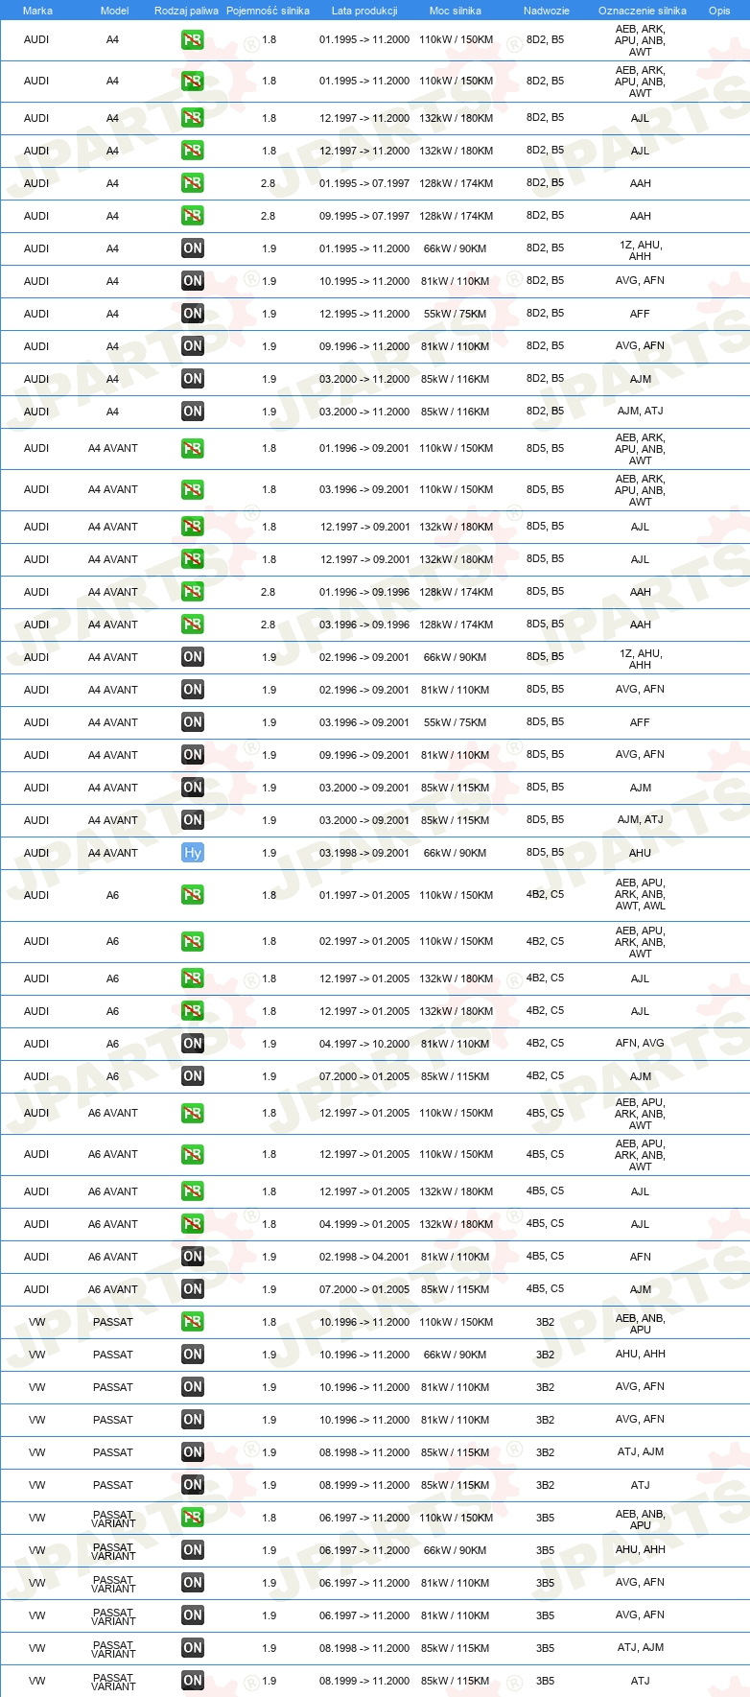Click "3B2" body code in PASSAT 1.8 row

[545, 1322]
